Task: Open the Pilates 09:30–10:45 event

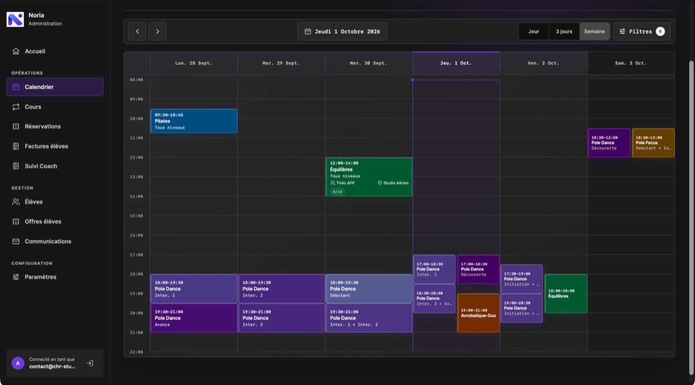Action: point(194,121)
